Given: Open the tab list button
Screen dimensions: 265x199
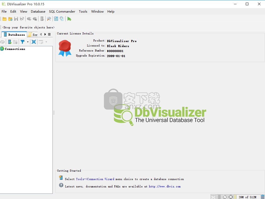Looking at the screenshot, I should point(49,34).
